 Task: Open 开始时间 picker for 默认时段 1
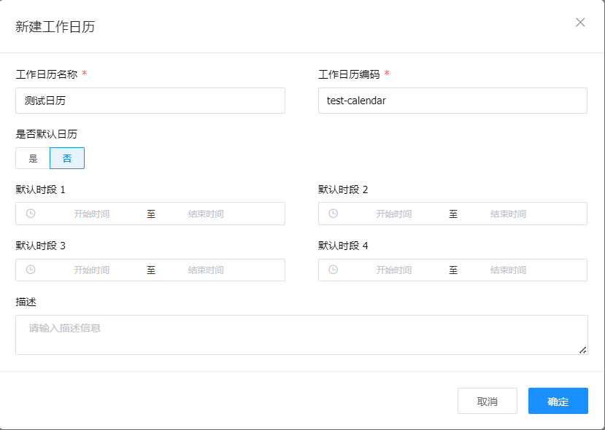pyautogui.click(x=91, y=214)
